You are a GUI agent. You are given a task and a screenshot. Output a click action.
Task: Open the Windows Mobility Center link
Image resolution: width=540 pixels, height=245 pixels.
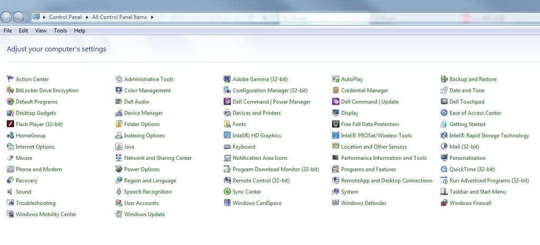46,214
